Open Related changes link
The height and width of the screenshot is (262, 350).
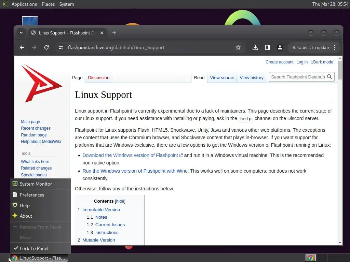(36, 168)
